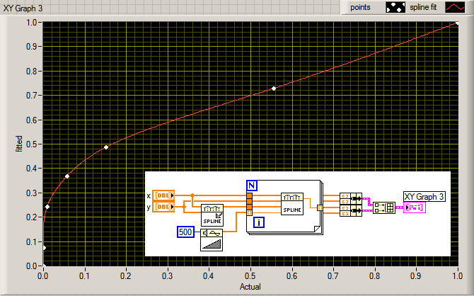The height and width of the screenshot is (296, 474).
Task: Click the points legend label
Action: point(360,7)
